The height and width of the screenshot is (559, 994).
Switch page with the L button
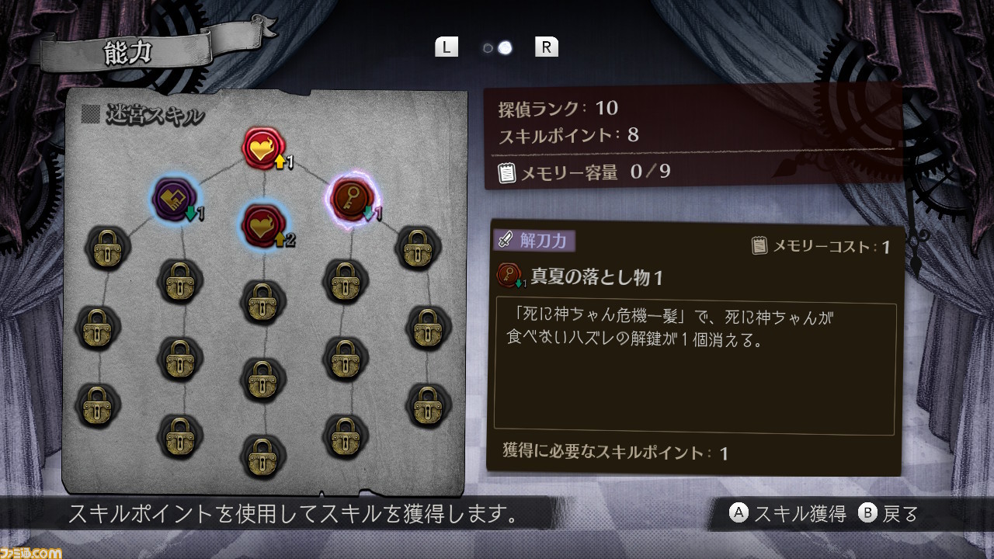(447, 47)
